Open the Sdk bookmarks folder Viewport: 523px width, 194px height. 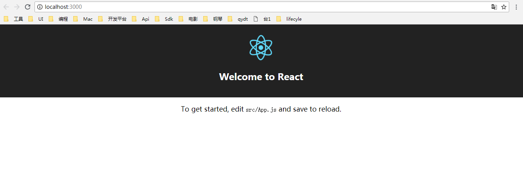[164, 19]
